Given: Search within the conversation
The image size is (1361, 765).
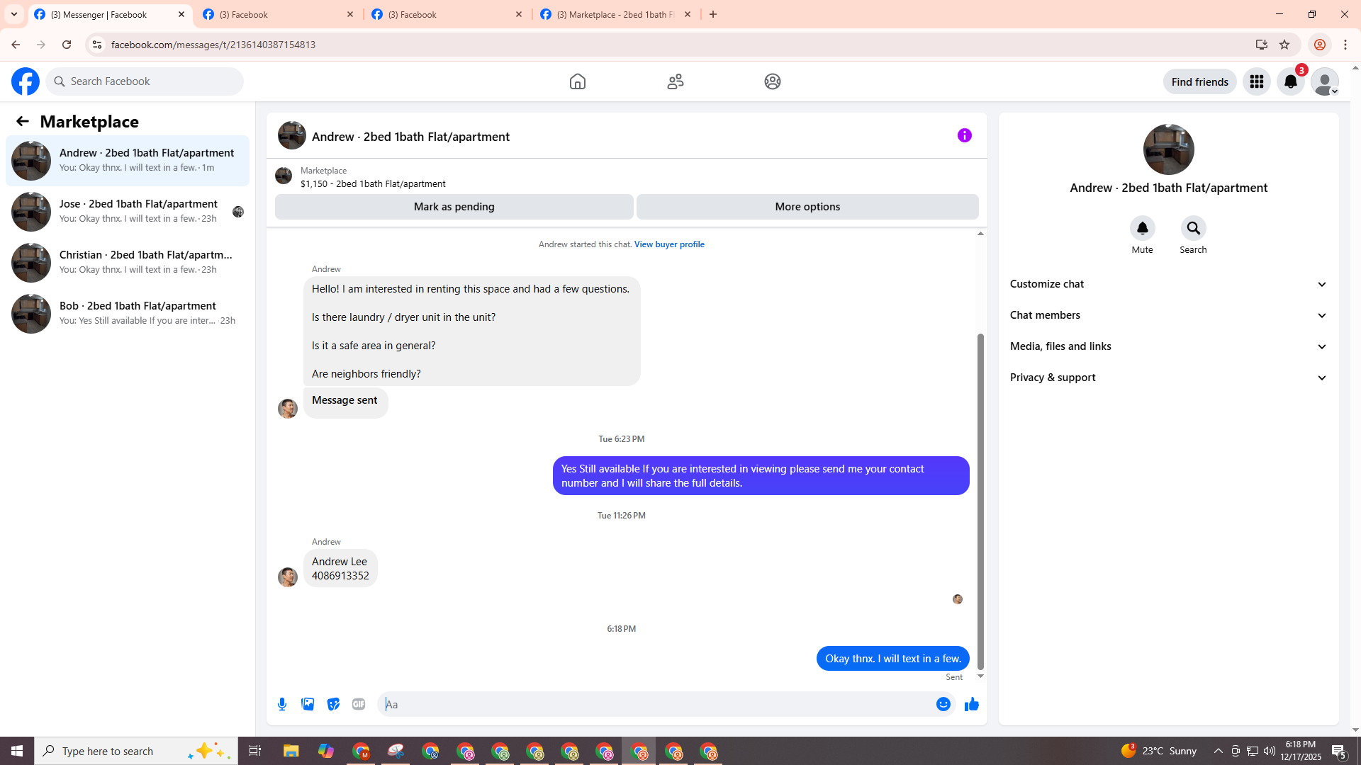Looking at the screenshot, I should tap(1193, 229).
